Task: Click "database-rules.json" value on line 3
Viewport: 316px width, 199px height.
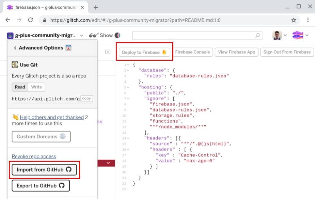Action: [199, 76]
